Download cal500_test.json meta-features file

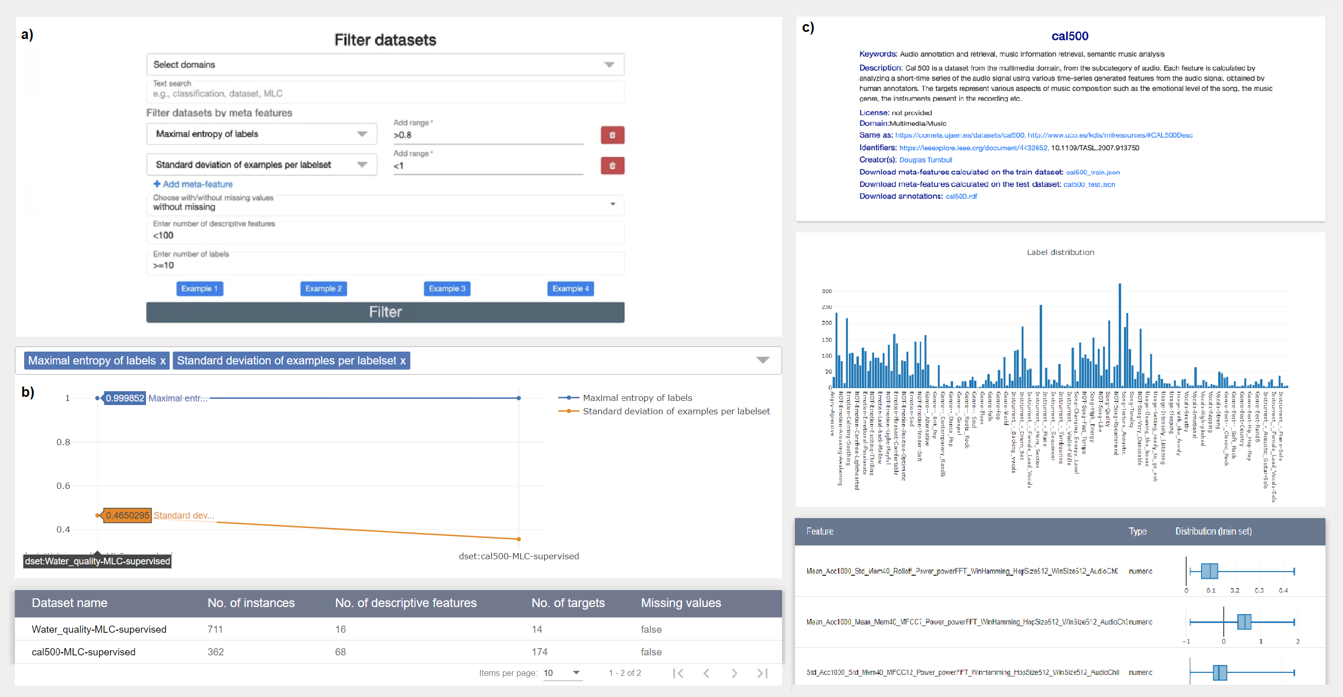1088,184
